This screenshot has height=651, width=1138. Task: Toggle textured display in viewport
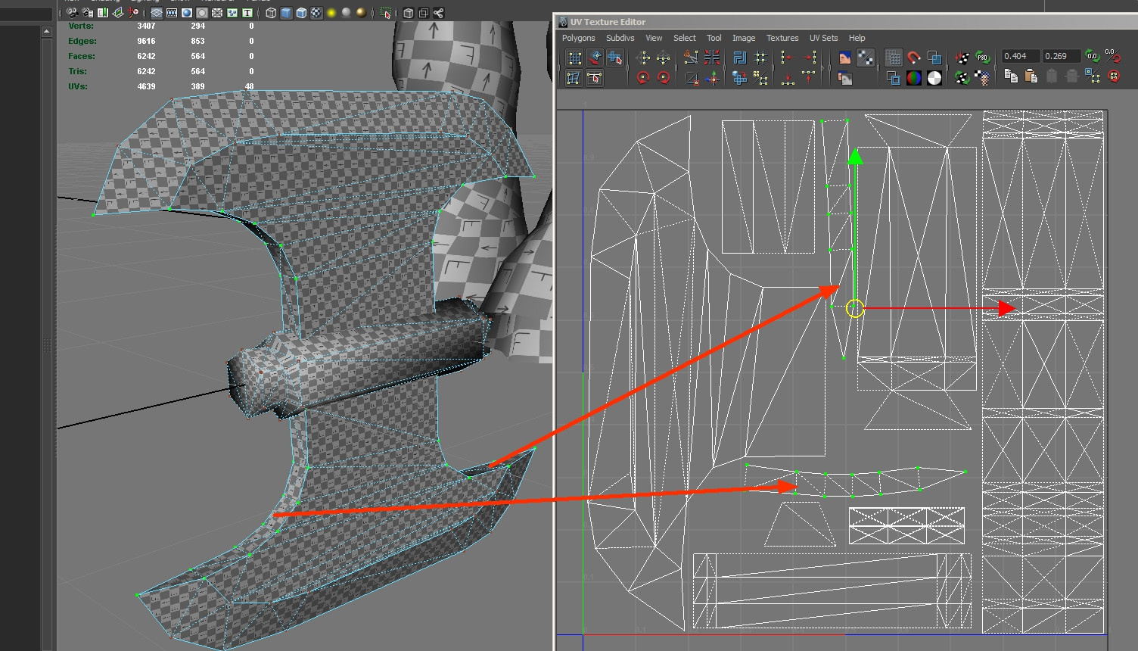tap(316, 13)
